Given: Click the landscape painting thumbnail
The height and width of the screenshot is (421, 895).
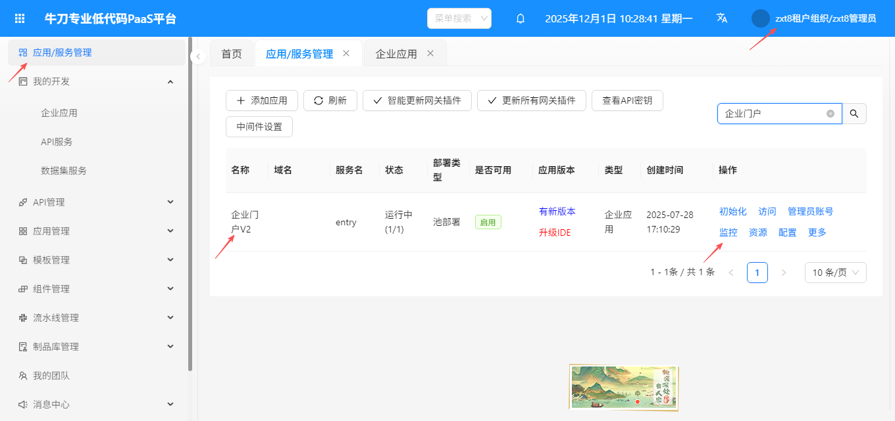Looking at the screenshot, I should (x=623, y=388).
